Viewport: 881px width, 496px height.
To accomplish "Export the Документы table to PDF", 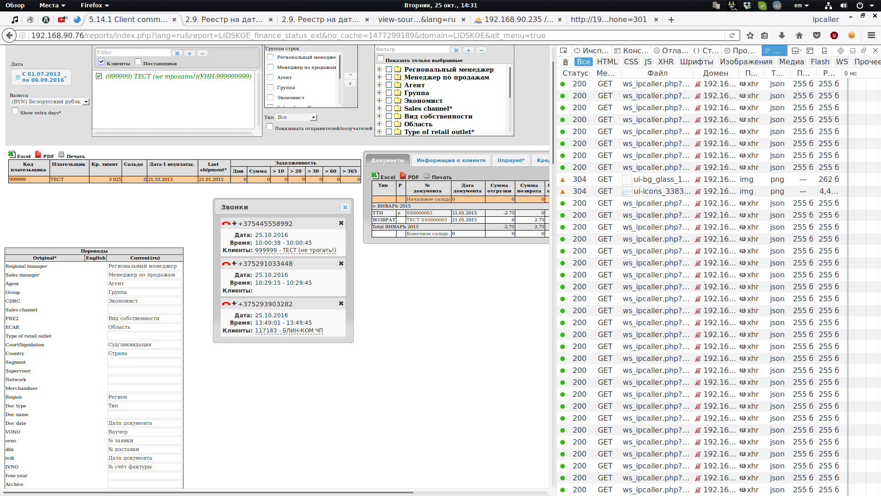I will [409, 176].
